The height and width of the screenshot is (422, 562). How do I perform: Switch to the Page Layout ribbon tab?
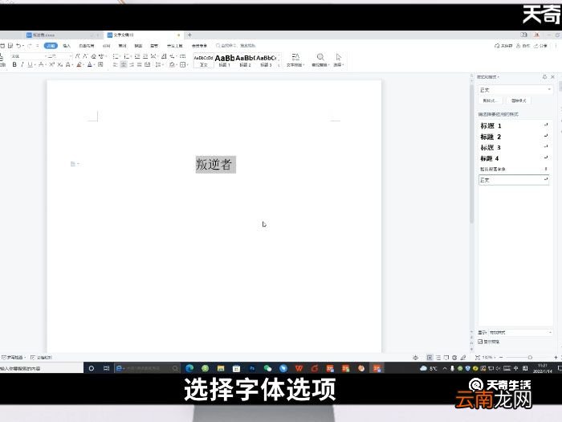click(87, 46)
